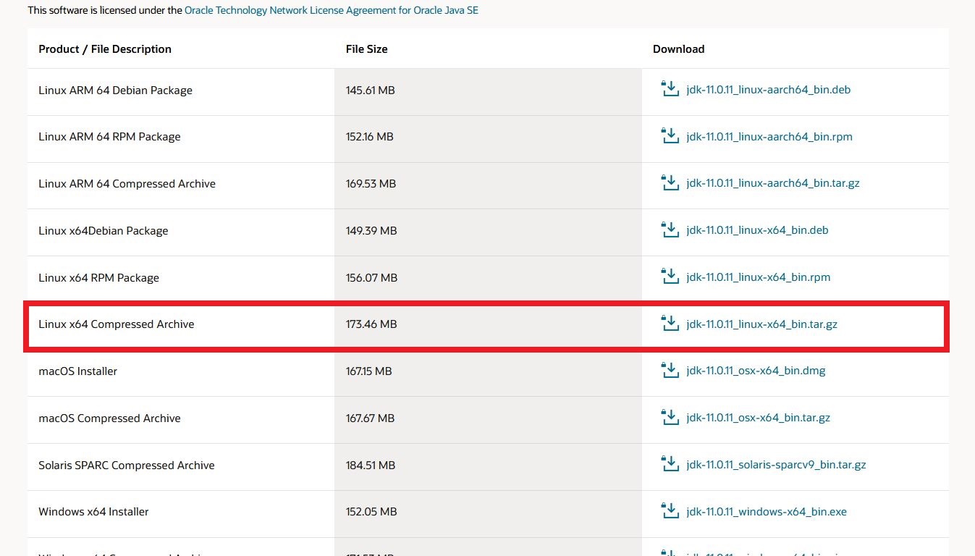Select Linux x64 Compressed Archive text
Screen dimensions: 975x556
[117, 324]
